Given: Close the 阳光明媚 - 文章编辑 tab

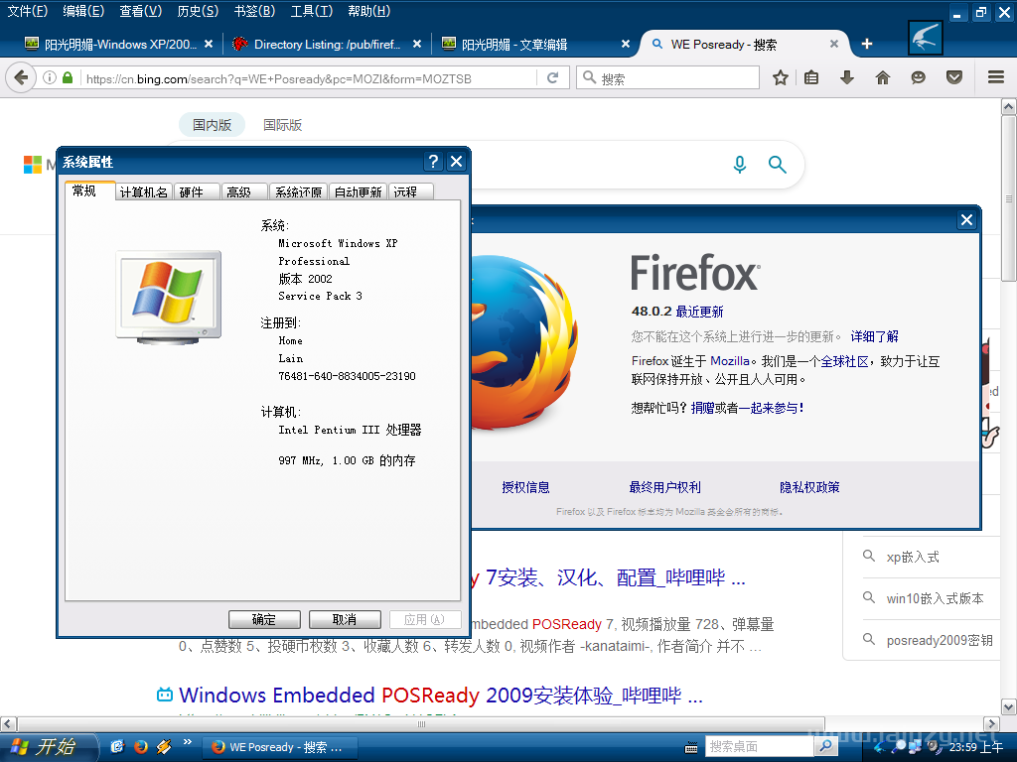Looking at the screenshot, I should coord(626,44).
